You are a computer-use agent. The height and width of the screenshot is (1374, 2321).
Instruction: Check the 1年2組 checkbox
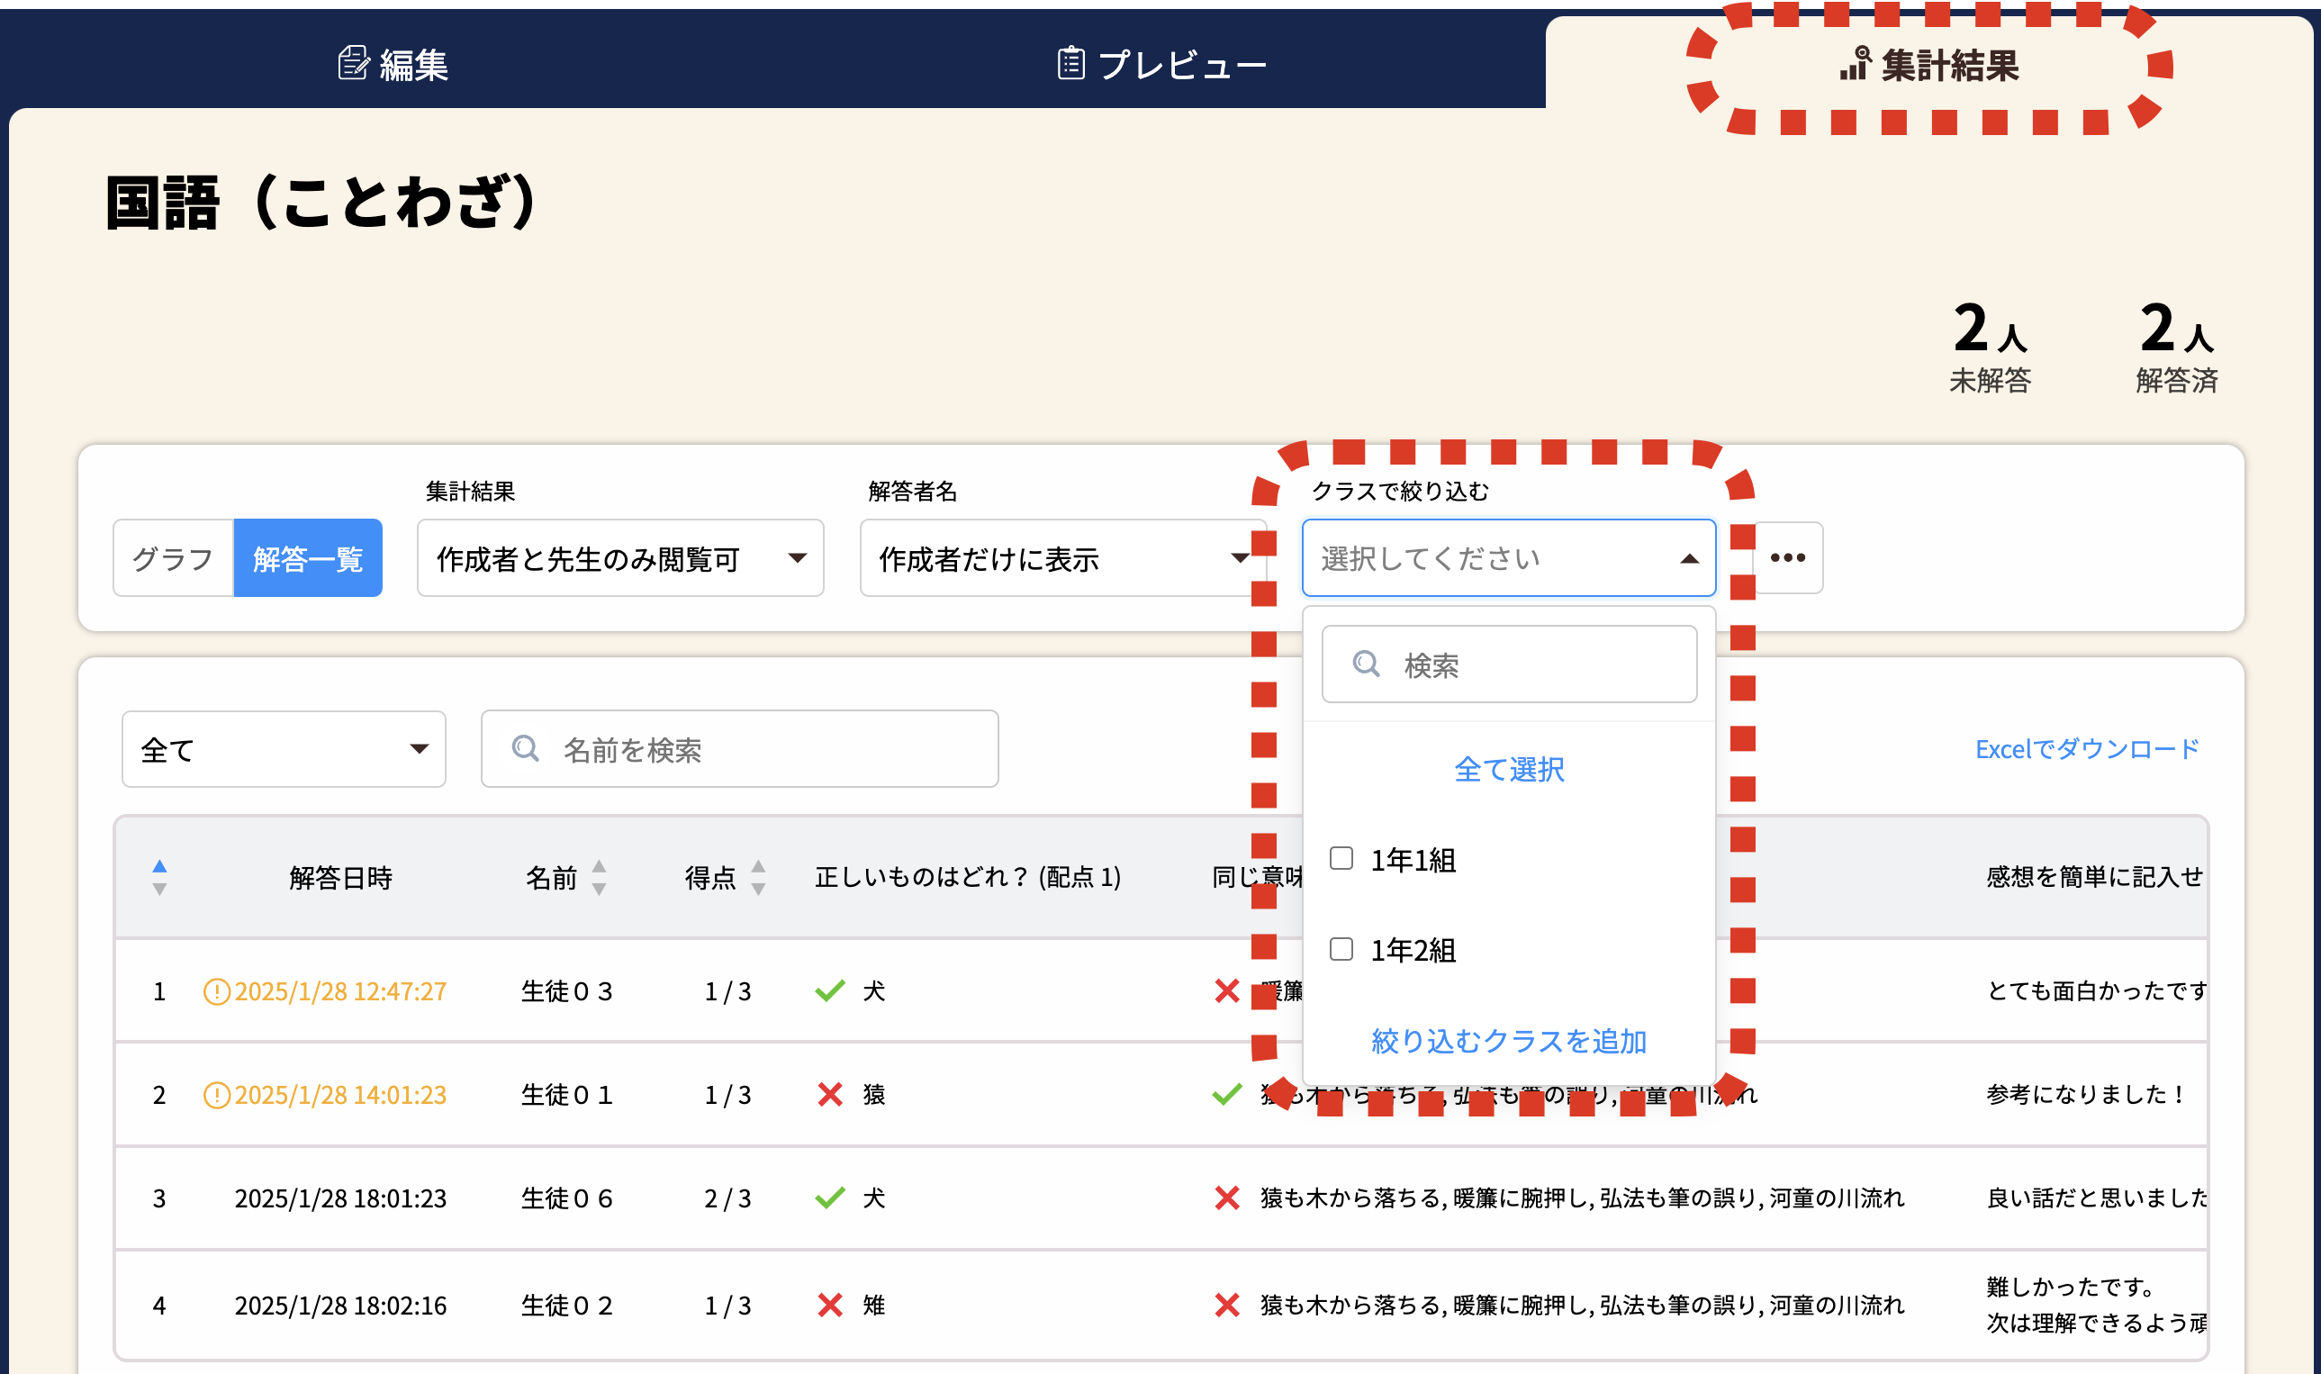tap(1341, 949)
